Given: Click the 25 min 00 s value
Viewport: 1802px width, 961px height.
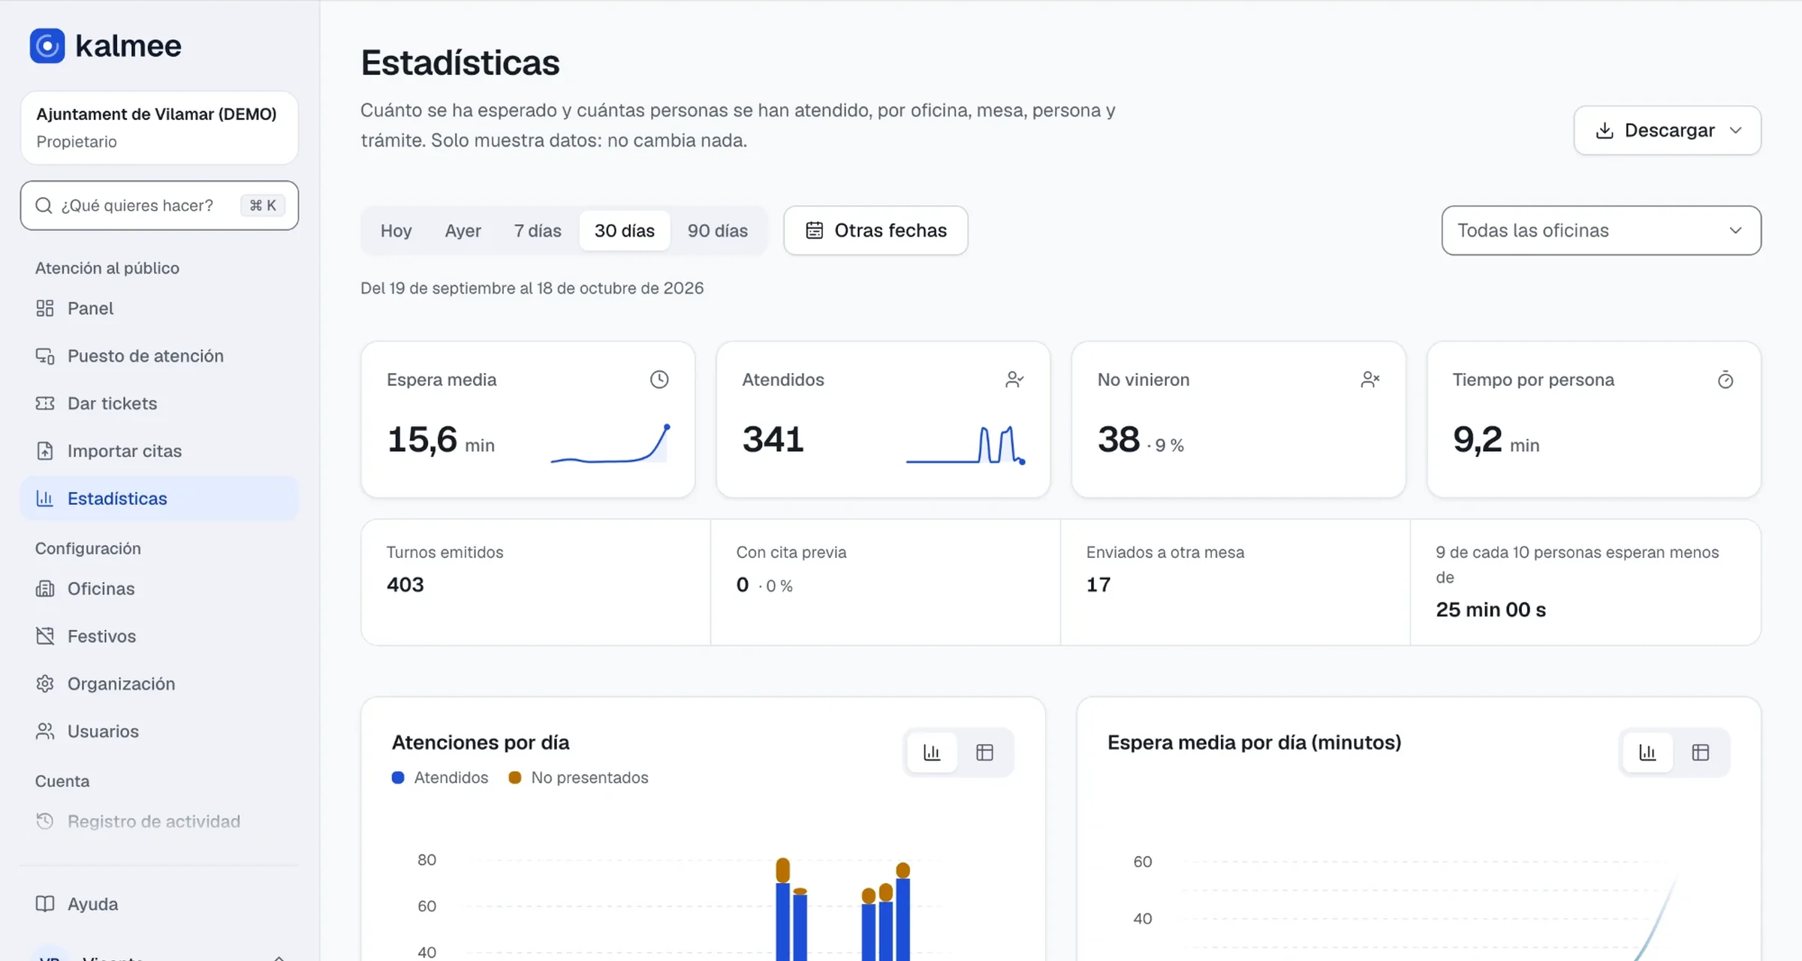Looking at the screenshot, I should (x=1490, y=610).
